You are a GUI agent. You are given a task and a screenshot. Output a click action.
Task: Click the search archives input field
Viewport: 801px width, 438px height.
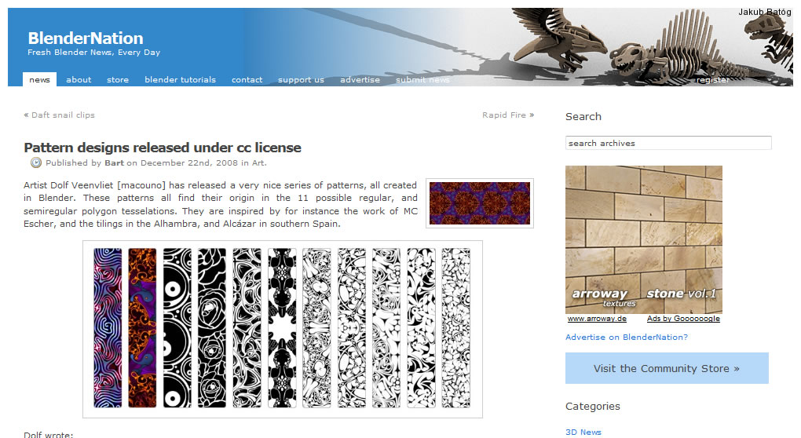click(668, 144)
